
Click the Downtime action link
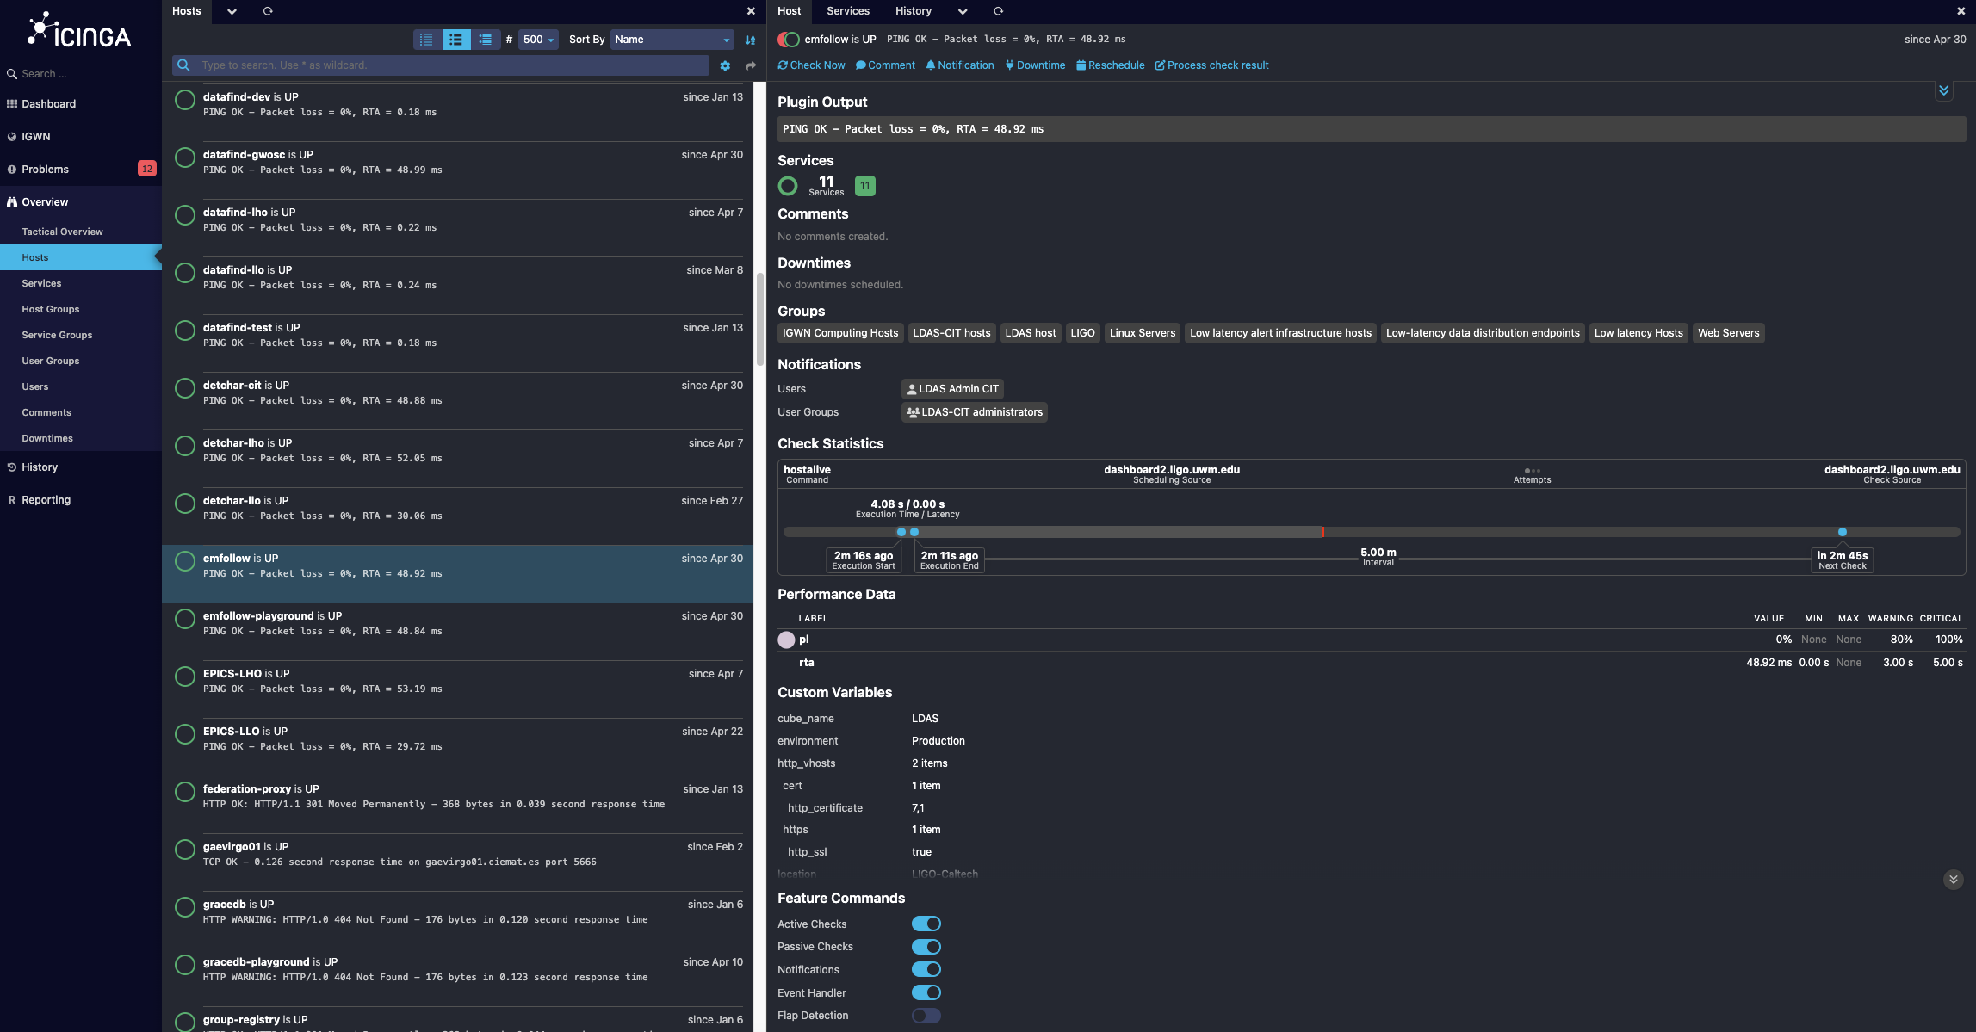click(1035, 65)
